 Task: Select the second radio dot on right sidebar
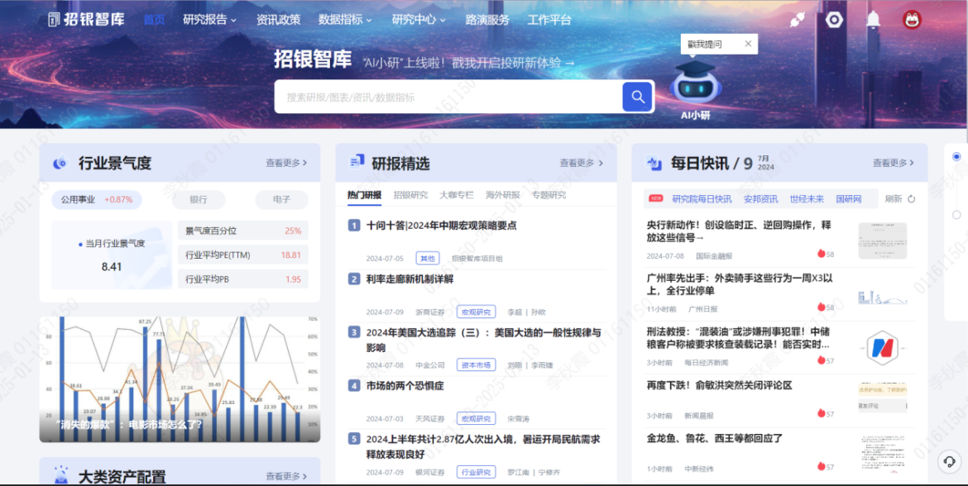[x=956, y=215]
